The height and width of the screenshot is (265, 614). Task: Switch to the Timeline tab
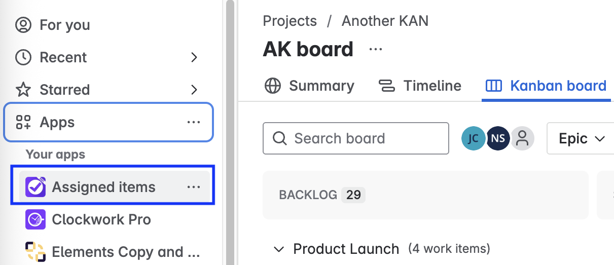420,86
